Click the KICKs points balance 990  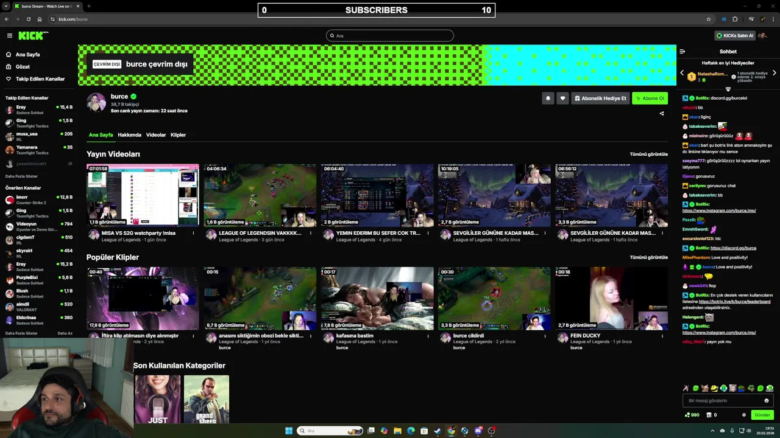point(692,415)
